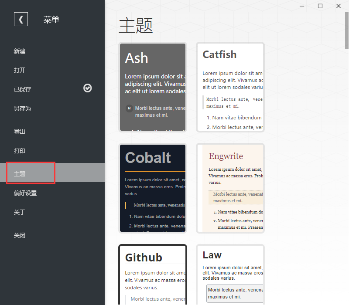349x305 pixels.
Task: Pick the Engwrite theme preview
Action: (230, 188)
